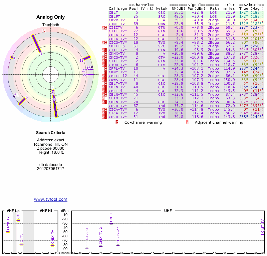Viewport: 267px width, 256px height.
Task: Click CKVR-TV marker in VHF Lo chart
Action: click(x=8, y=232)
